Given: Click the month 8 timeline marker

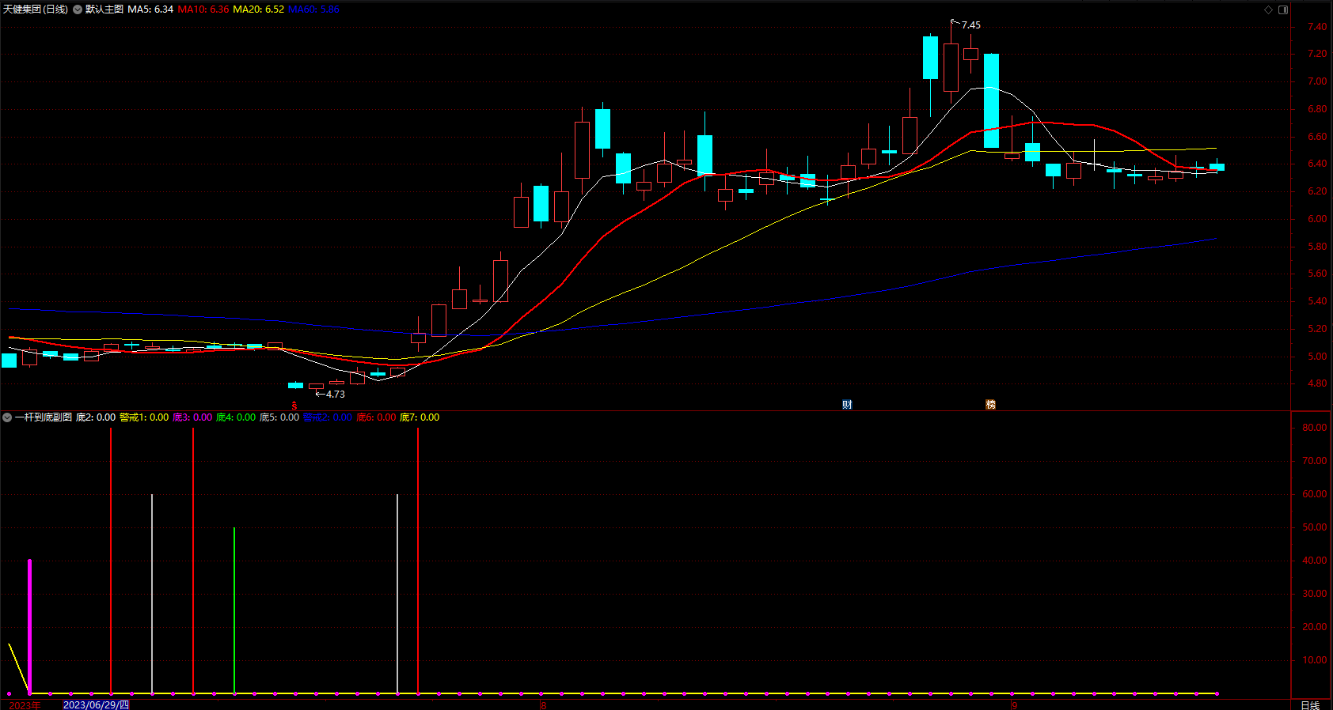Looking at the screenshot, I should (543, 705).
